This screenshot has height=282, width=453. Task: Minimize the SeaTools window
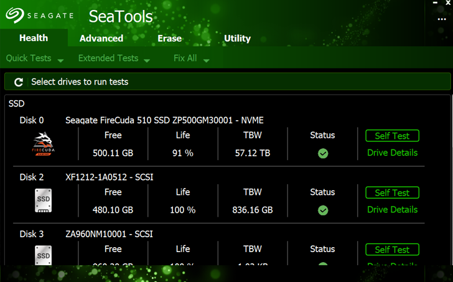click(436, 2)
